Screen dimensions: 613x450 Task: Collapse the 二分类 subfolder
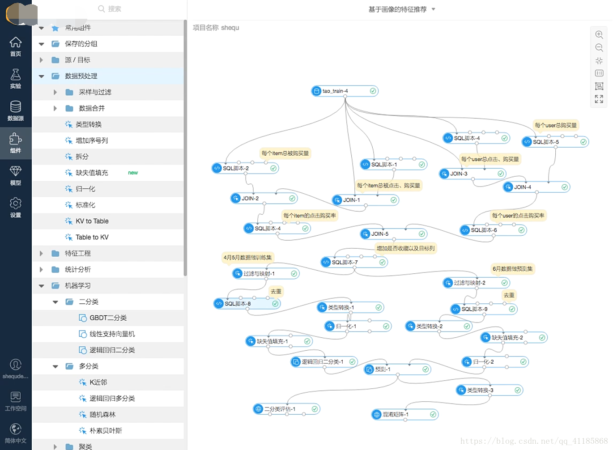pyautogui.click(x=55, y=302)
